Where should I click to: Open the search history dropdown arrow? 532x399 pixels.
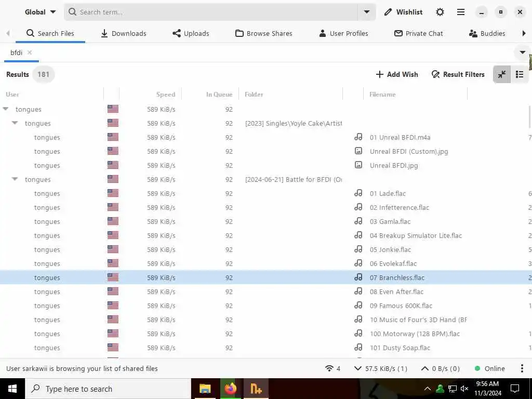(366, 12)
